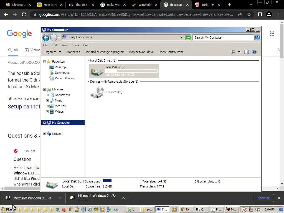Select the CD Drive (D:) icon
Viewport: 284px width, 213px height.
97,92
